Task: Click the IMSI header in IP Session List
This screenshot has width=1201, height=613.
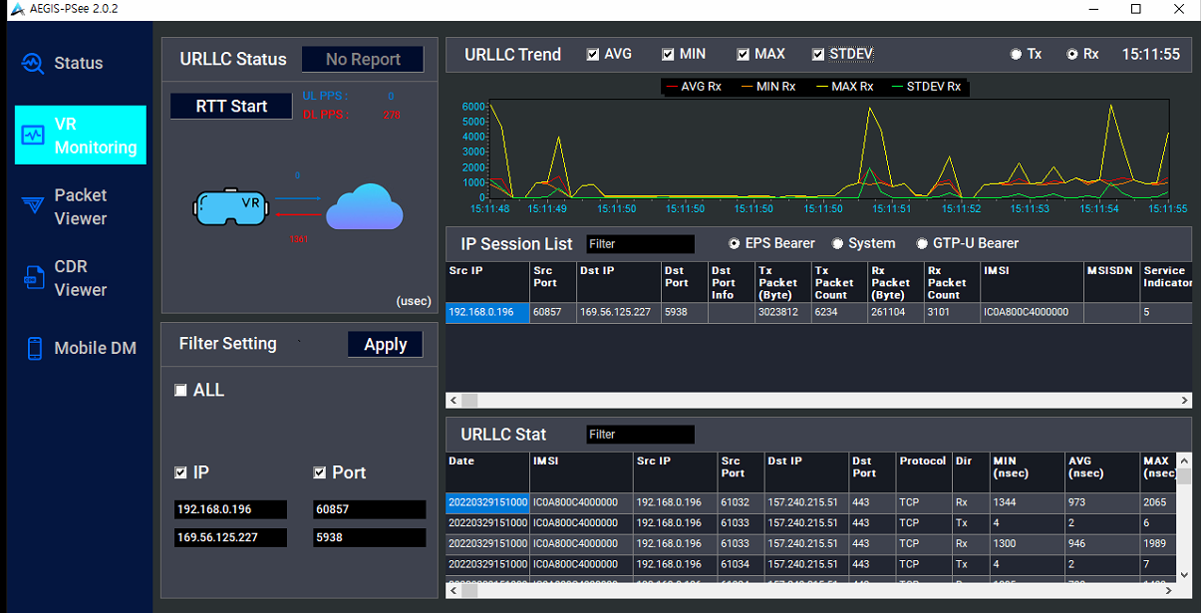Action: coord(1032,282)
